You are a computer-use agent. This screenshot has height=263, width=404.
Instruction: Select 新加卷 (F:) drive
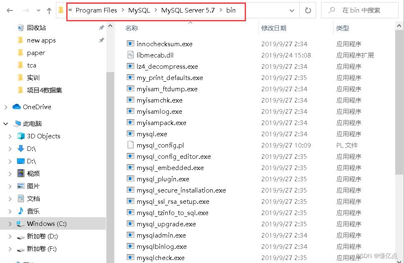41,249
